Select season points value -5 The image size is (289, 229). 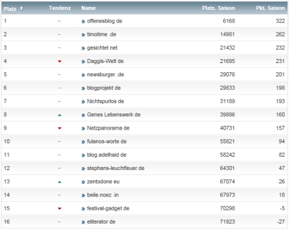(x=283, y=208)
